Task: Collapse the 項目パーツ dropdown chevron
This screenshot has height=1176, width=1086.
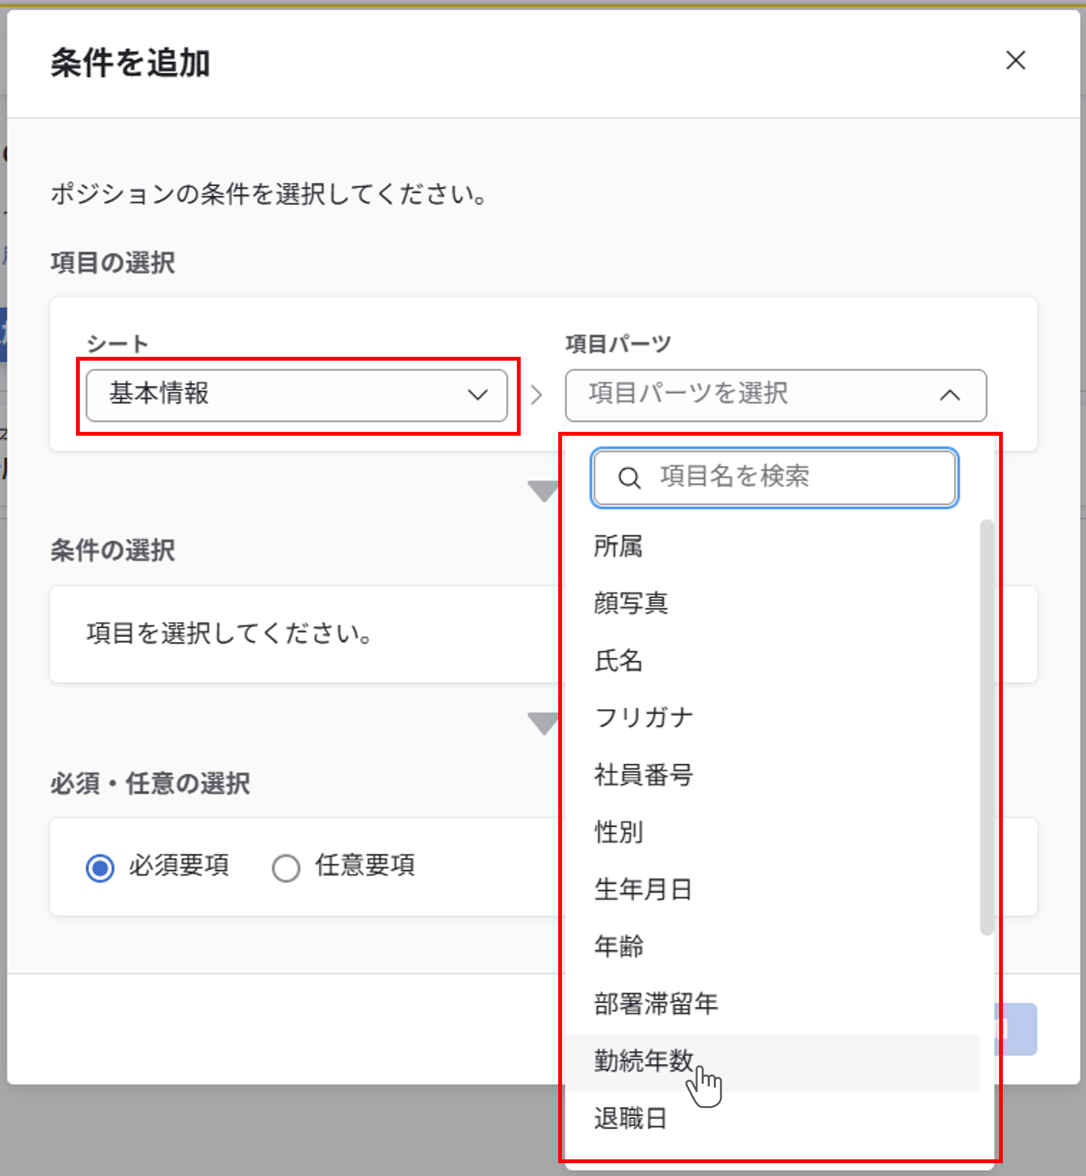Action: [x=950, y=395]
